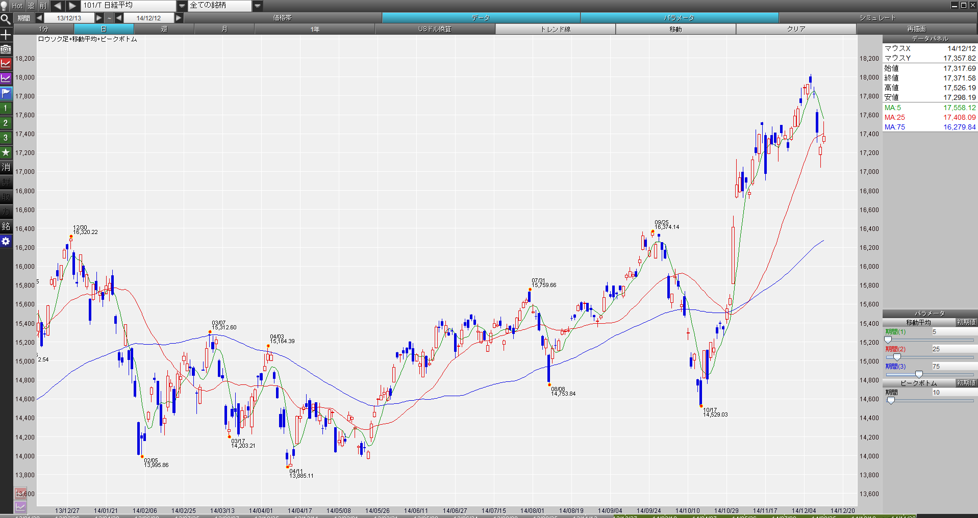Image resolution: width=978 pixels, height=518 pixels.
Task: Click the pink chart icon at bottom left
Action: (20, 494)
